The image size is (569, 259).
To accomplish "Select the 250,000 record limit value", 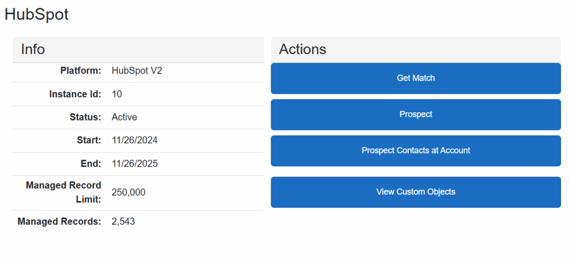I will (128, 192).
